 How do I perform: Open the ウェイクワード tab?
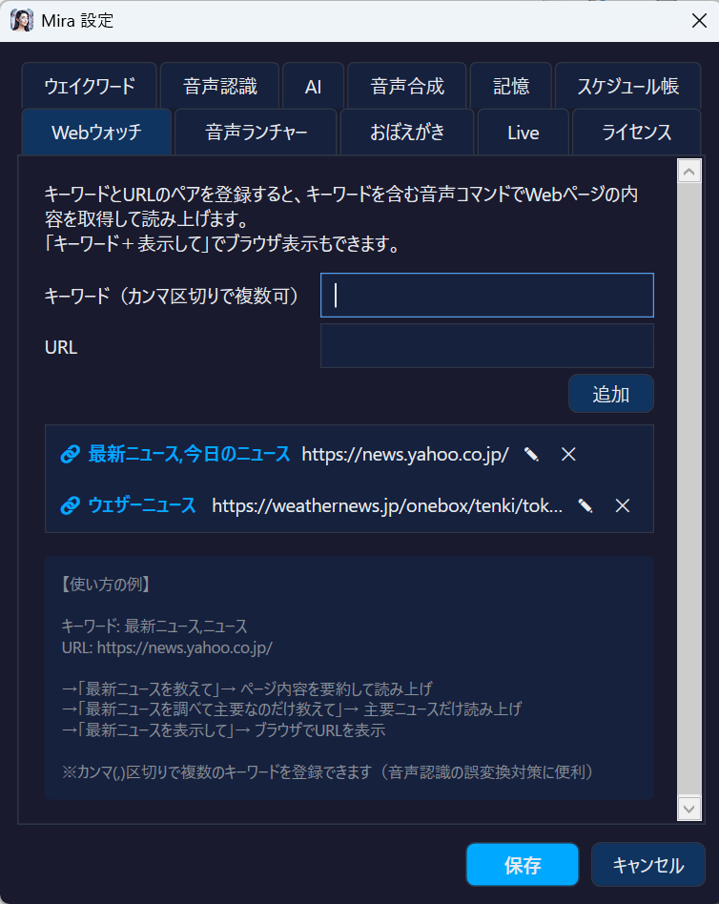click(90, 87)
